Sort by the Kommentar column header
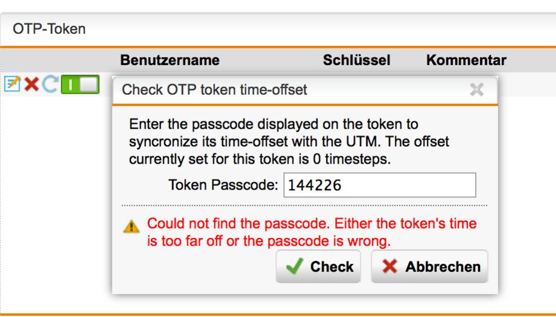Image resolution: width=556 pixels, height=317 pixels. pos(466,60)
